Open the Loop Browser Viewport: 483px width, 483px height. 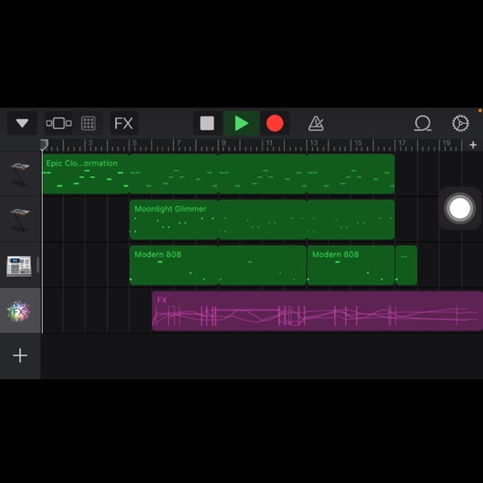(423, 123)
